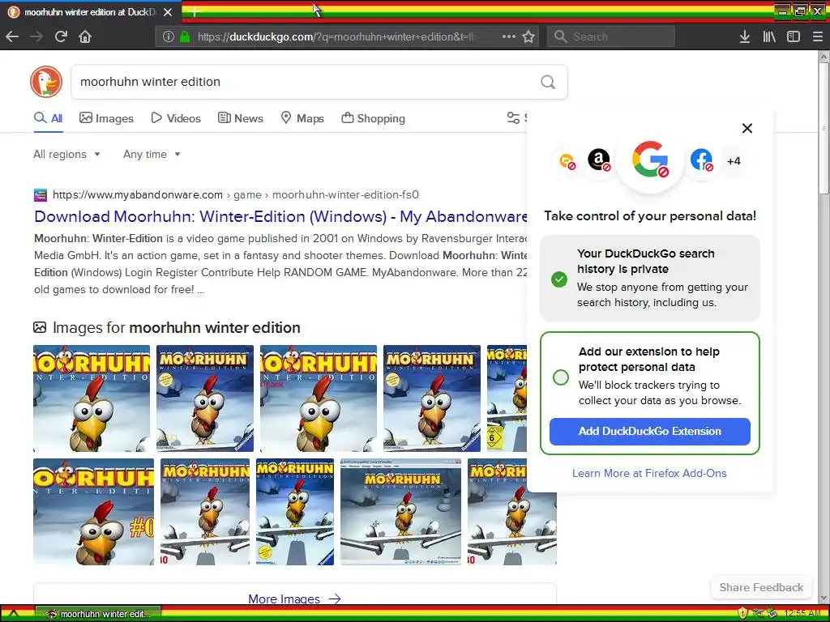Image resolution: width=830 pixels, height=622 pixels.
Task: Open the bottom-row thumbnail with #0 text
Action: point(93,512)
